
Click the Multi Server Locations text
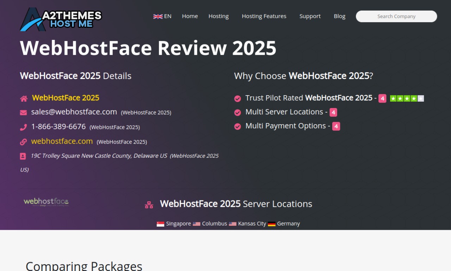[x=284, y=112]
